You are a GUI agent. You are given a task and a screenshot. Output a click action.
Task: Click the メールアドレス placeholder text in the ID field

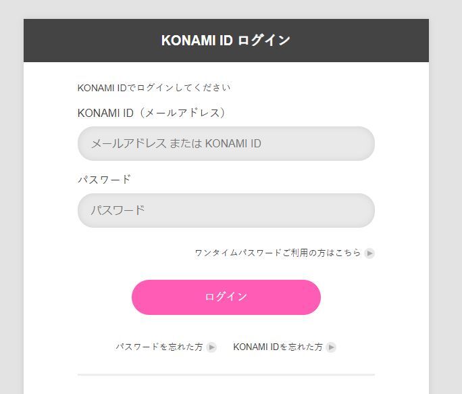pos(176,143)
